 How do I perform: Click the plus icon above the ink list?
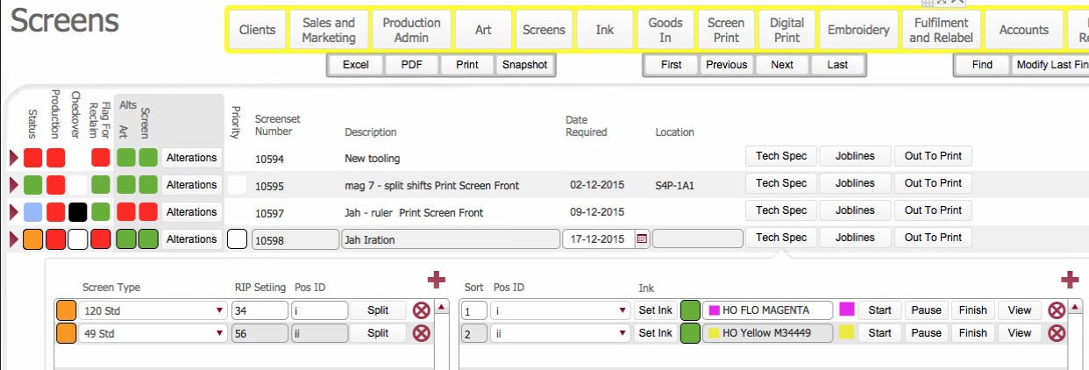(1070, 280)
